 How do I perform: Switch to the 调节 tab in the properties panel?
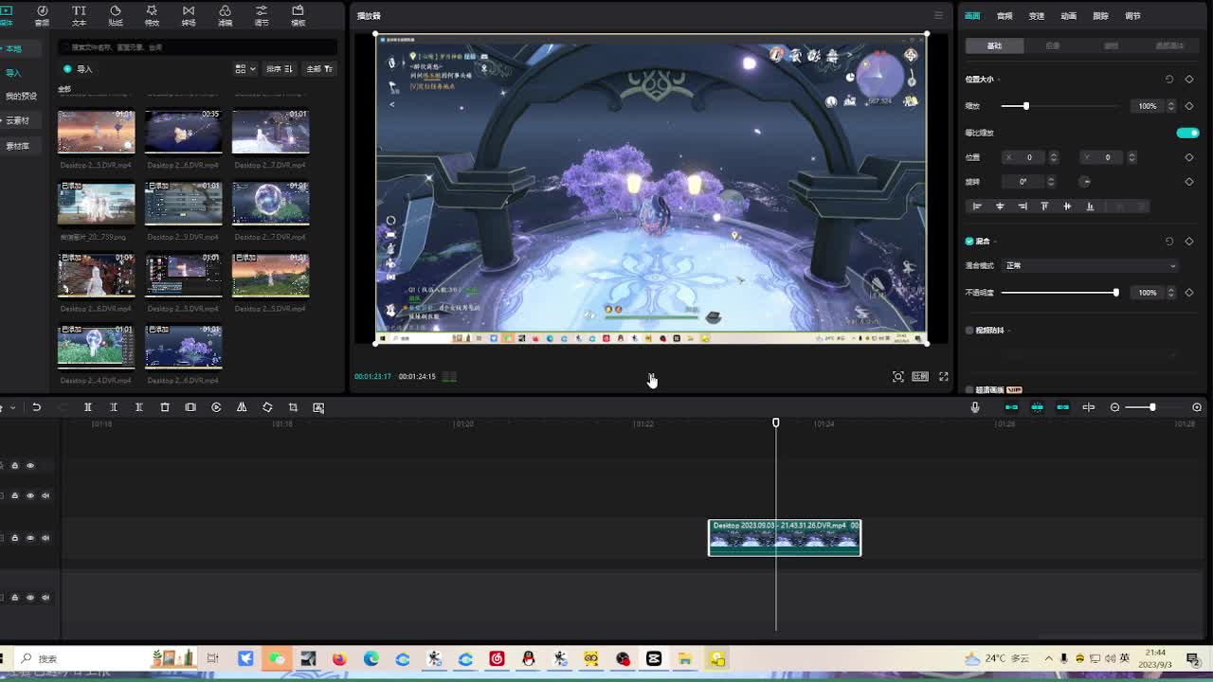[x=1132, y=16]
